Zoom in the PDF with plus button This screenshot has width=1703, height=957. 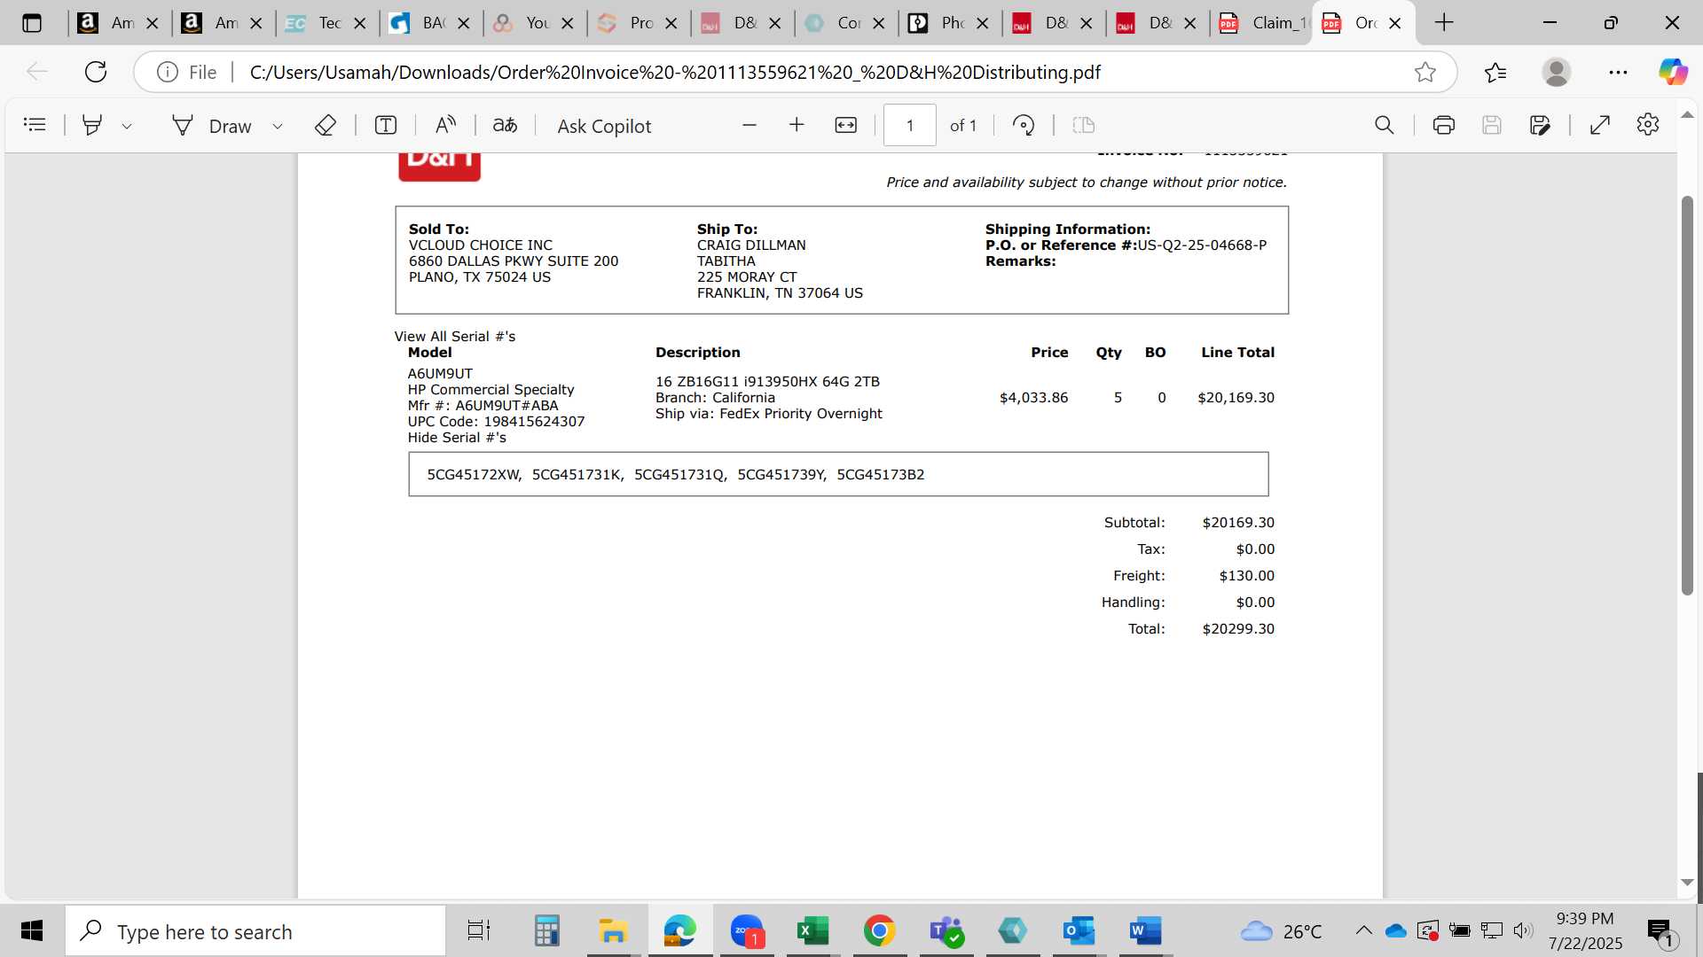point(797,125)
